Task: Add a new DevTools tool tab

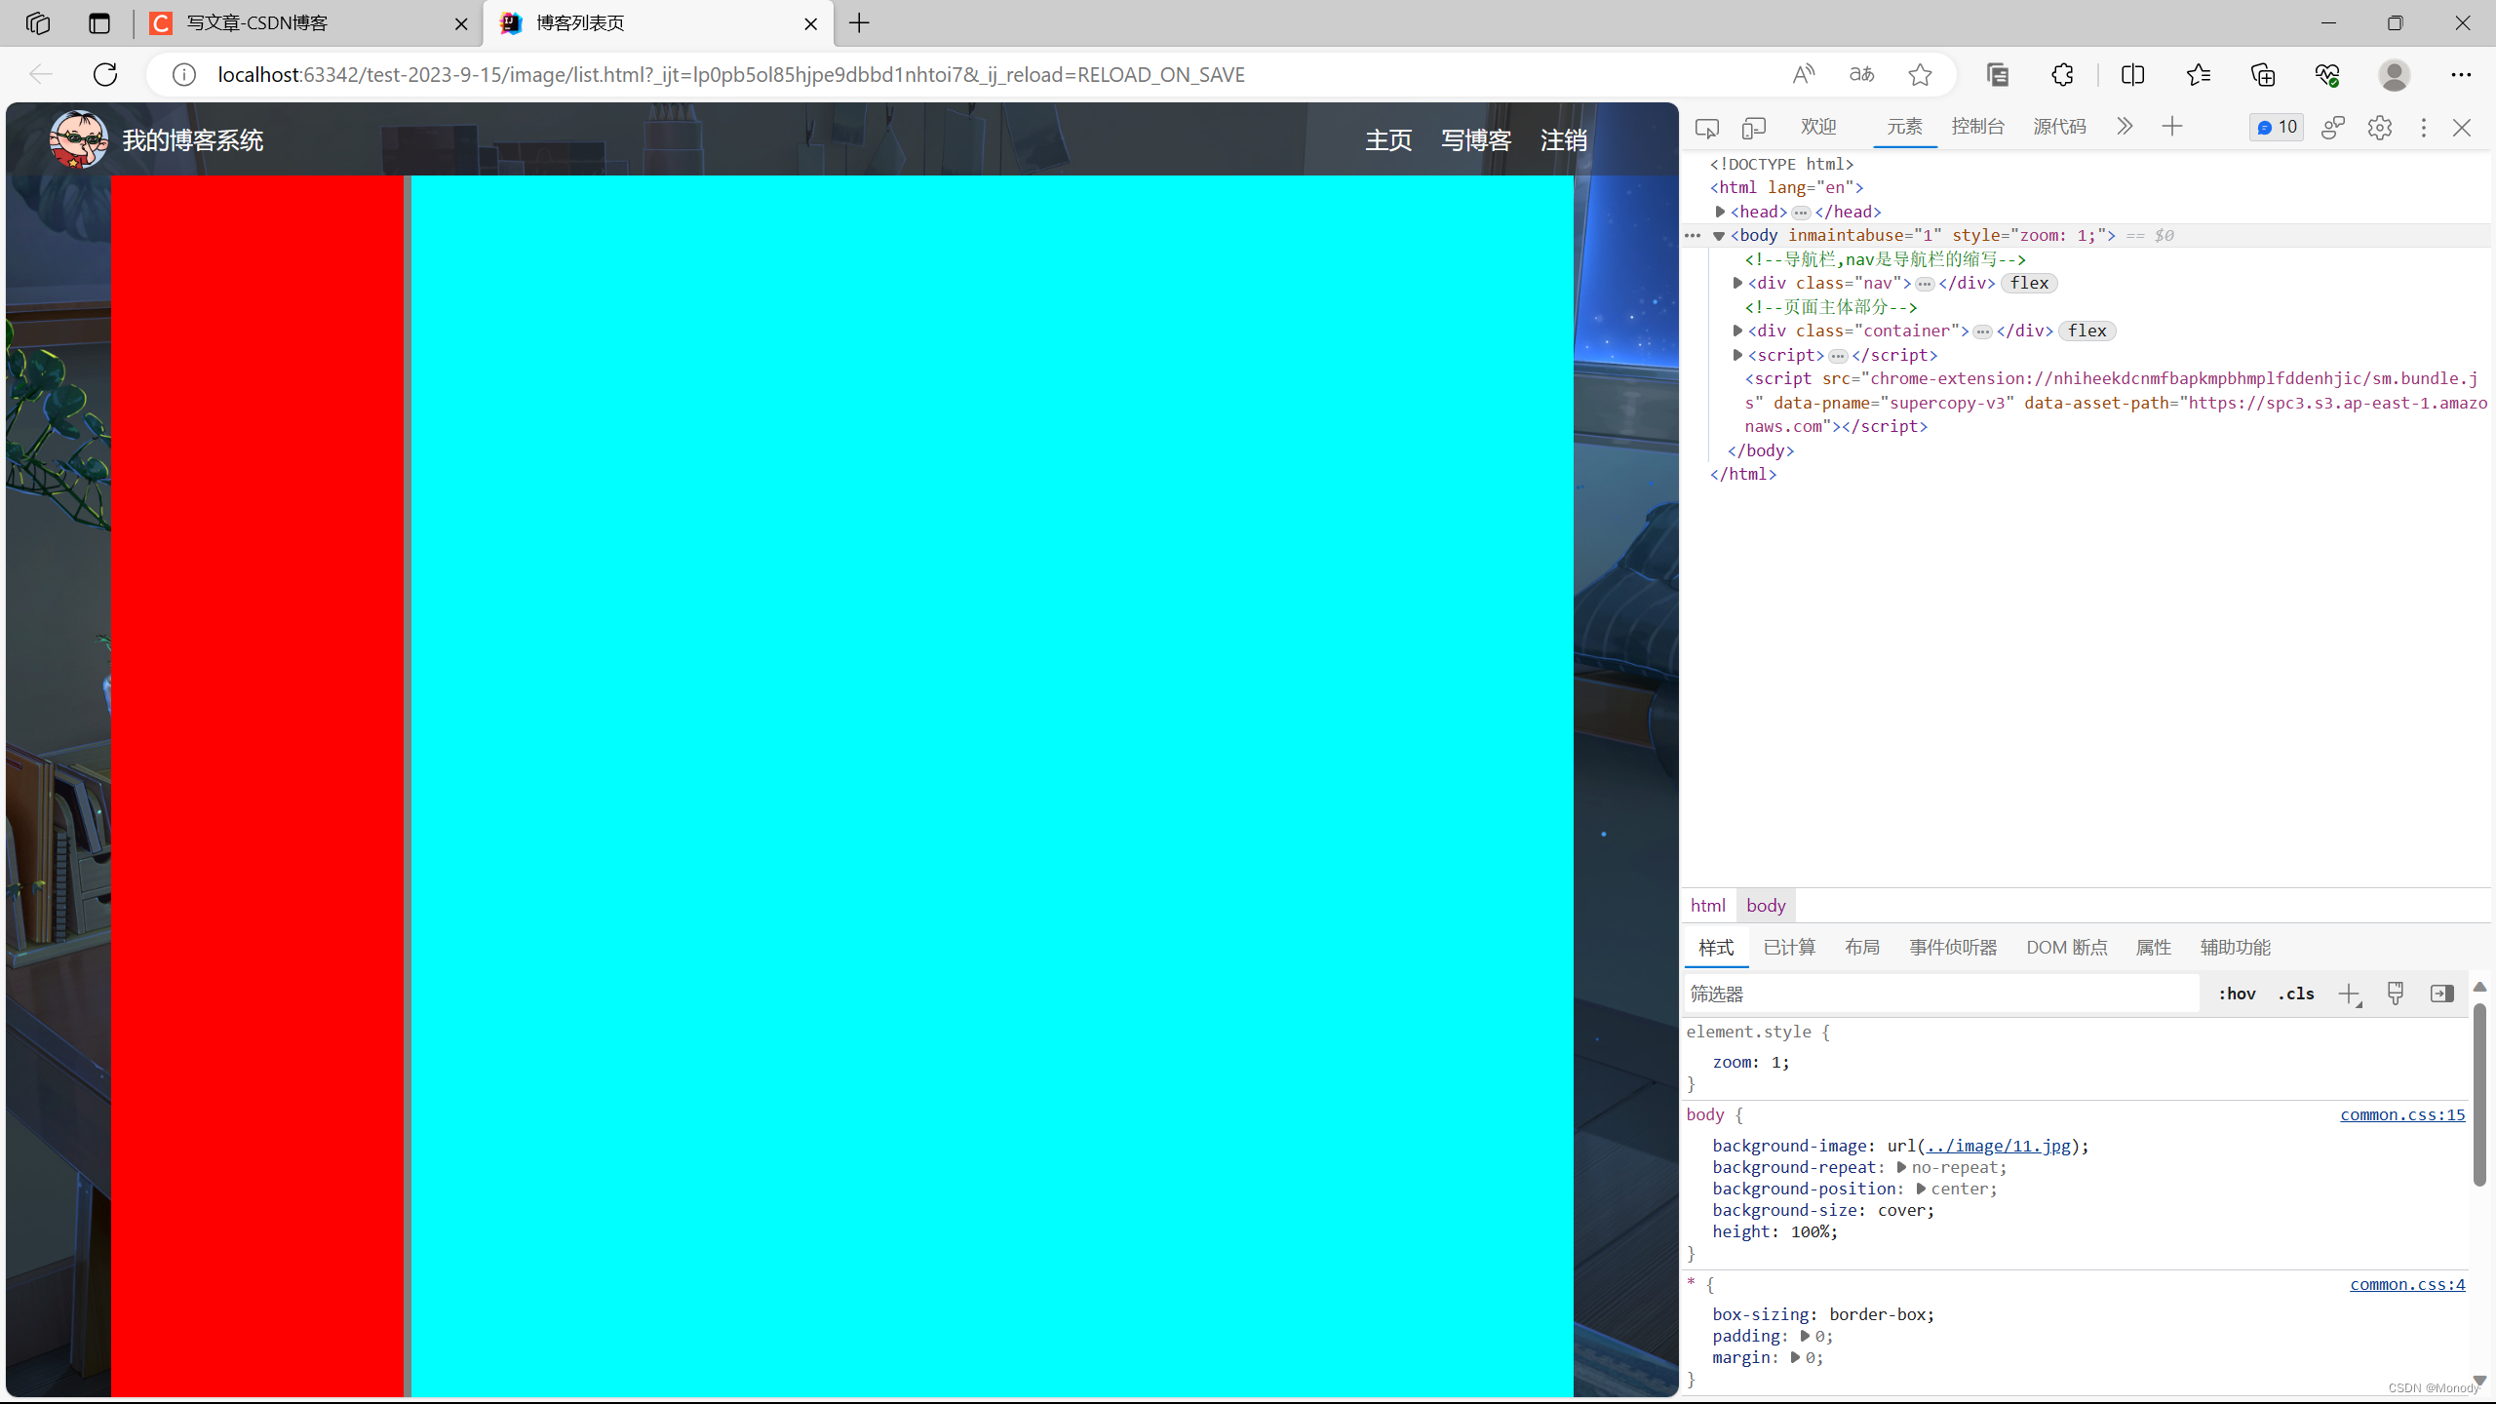Action: (x=2172, y=127)
